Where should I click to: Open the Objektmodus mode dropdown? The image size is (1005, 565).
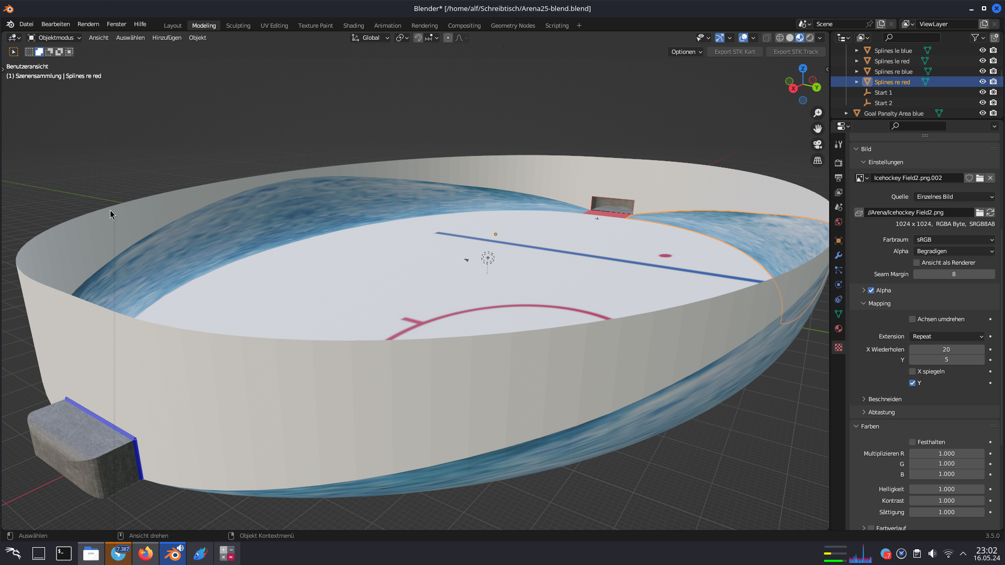point(55,38)
